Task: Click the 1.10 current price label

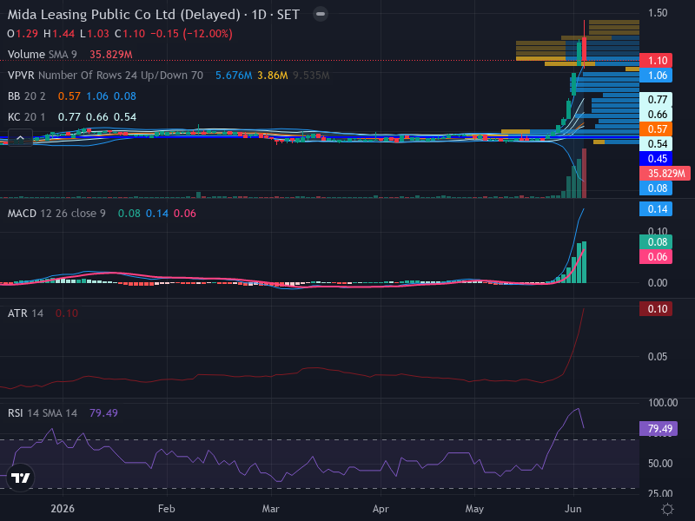Action: pyautogui.click(x=656, y=61)
